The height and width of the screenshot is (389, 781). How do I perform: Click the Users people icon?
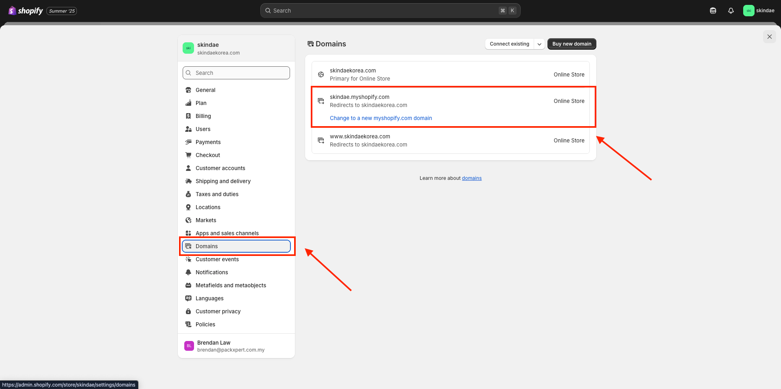pyautogui.click(x=188, y=129)
